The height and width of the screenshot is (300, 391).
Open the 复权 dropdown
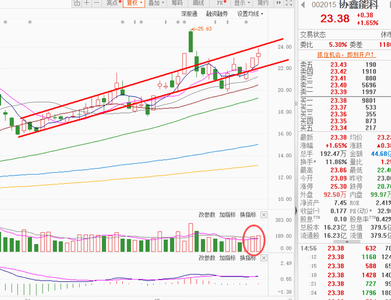pos(134,3)
